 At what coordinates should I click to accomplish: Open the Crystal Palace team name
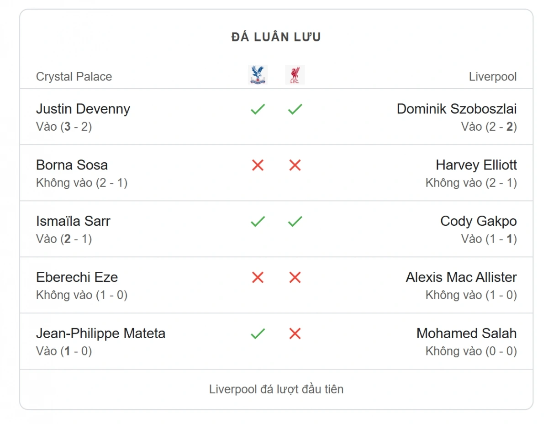click(74, 76)
